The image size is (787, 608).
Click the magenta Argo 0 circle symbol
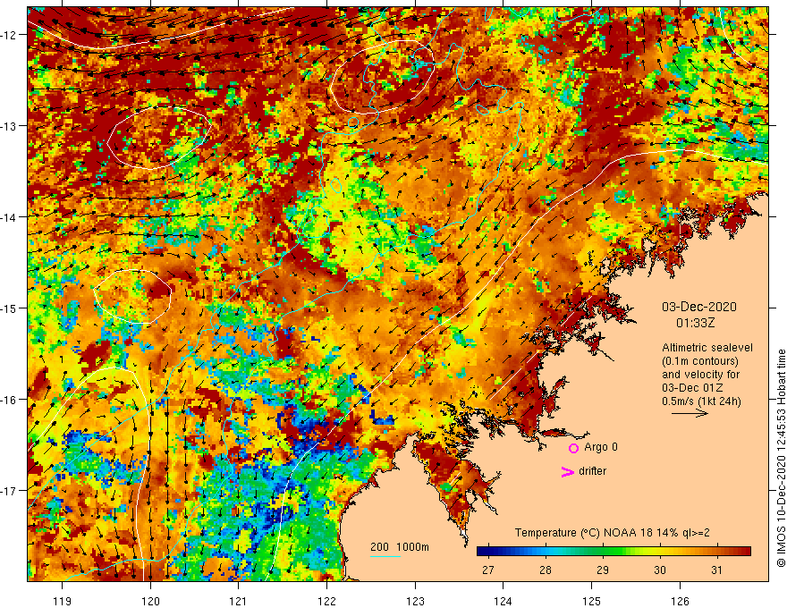tap(573, 448)
